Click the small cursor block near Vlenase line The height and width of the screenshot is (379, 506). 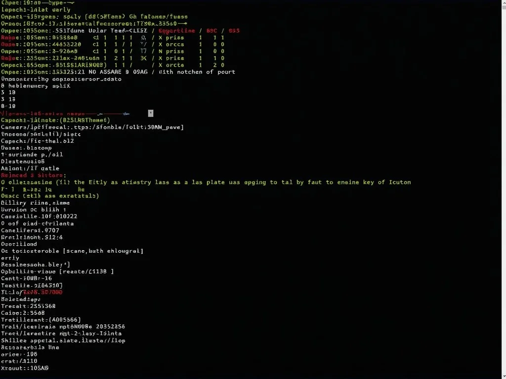click(151, 113)
